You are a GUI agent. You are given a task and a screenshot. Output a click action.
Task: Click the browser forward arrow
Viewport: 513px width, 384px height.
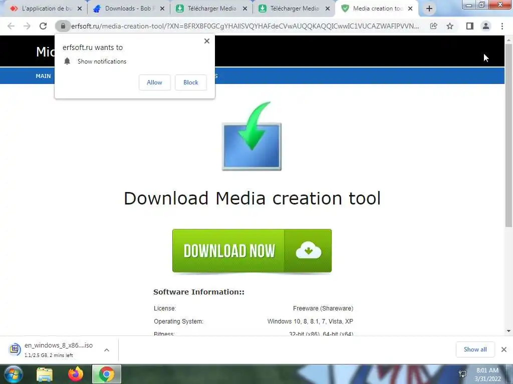[x=27, y=26]
